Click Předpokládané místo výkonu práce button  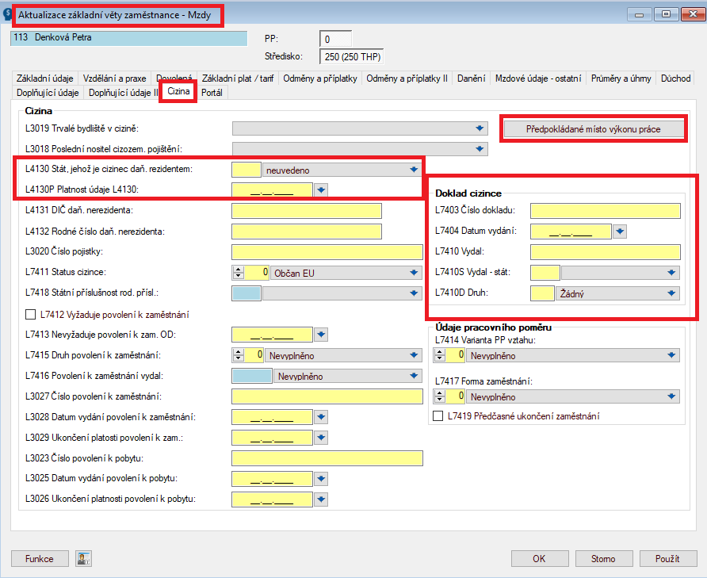pyautogui.click(x=593, y=129)
